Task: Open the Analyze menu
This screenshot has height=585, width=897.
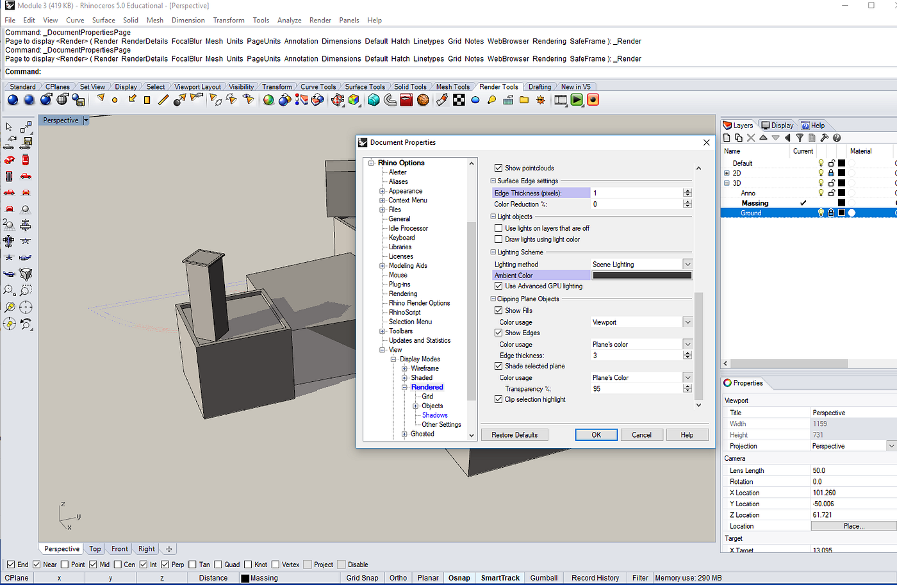Action: pos(289,20)
